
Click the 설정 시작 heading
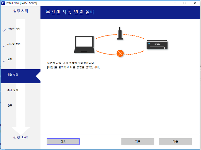[x=21, y=11]
